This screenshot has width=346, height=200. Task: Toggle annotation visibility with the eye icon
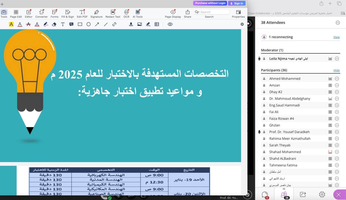pos(170,24)
